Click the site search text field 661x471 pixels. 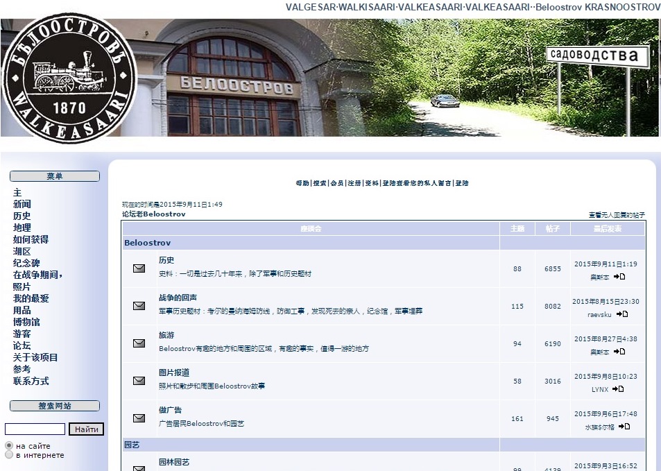[x=35, y=429]
